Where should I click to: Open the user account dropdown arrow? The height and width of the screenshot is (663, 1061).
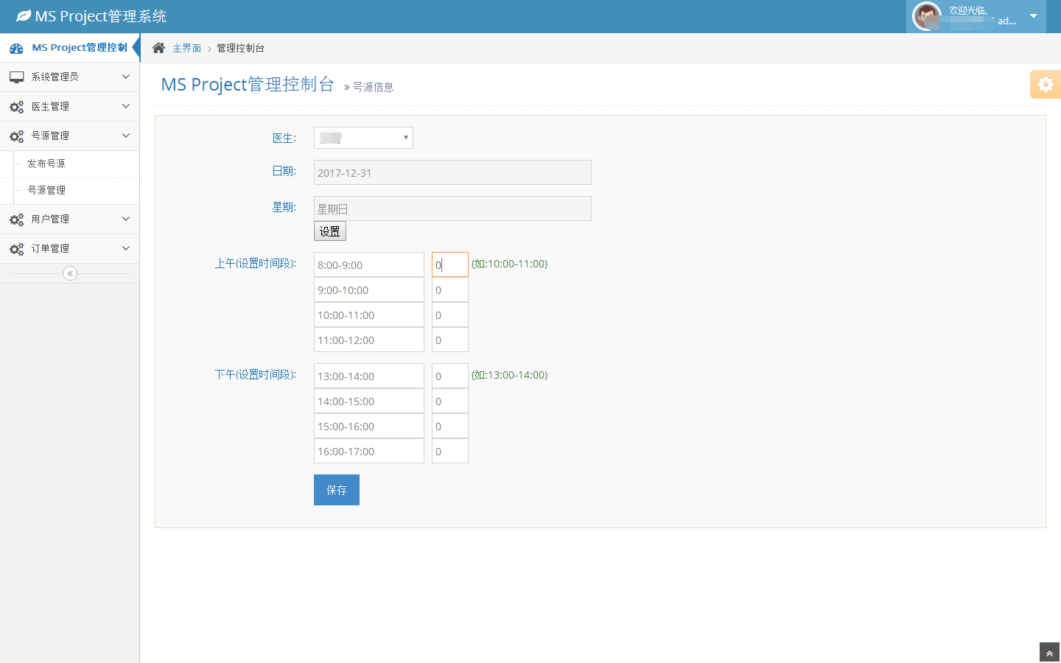1033,16
